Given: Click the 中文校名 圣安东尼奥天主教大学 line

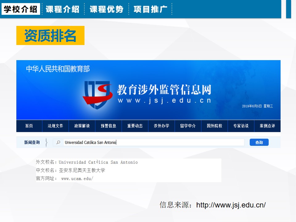Looking at the screenshot, I should [x=70, y=170].
